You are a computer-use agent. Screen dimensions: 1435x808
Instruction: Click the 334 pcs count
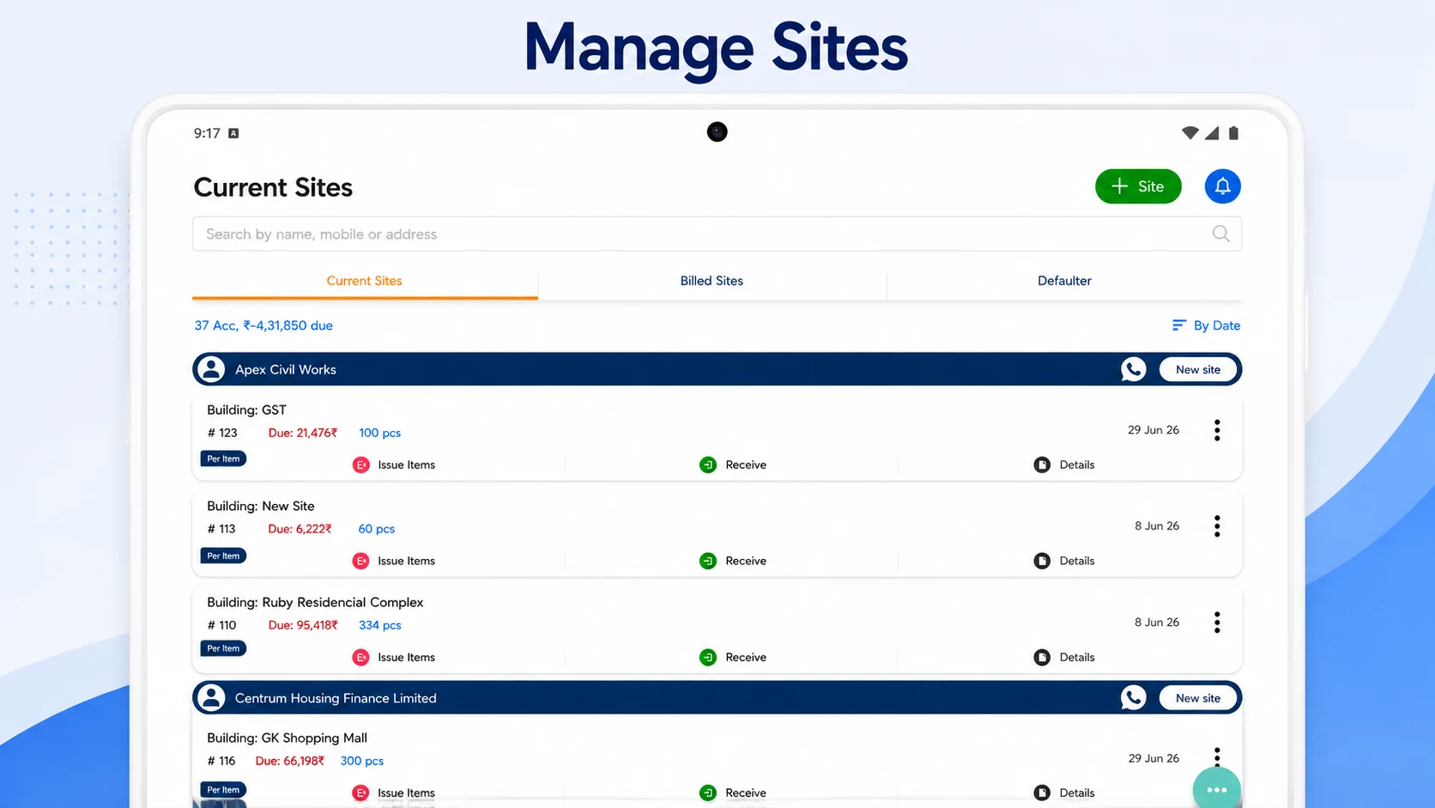(380, 625)
